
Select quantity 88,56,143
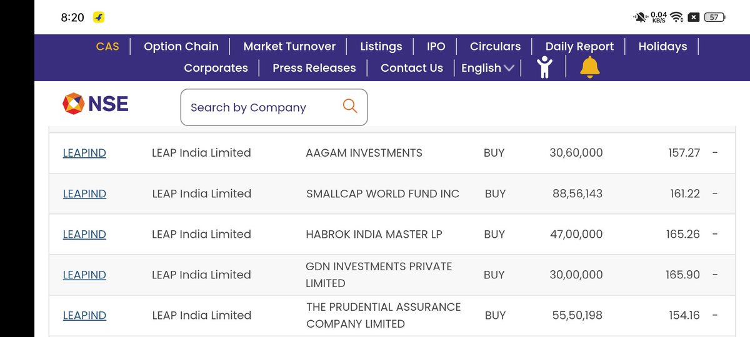point(577,193)
